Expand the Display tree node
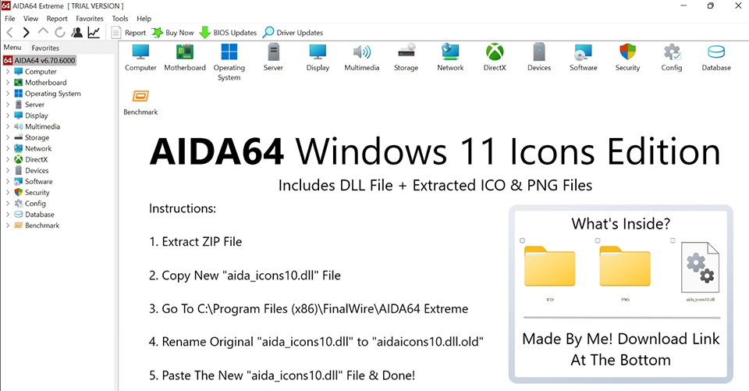This screenshot has width=749, height=391. pos(8,116)
